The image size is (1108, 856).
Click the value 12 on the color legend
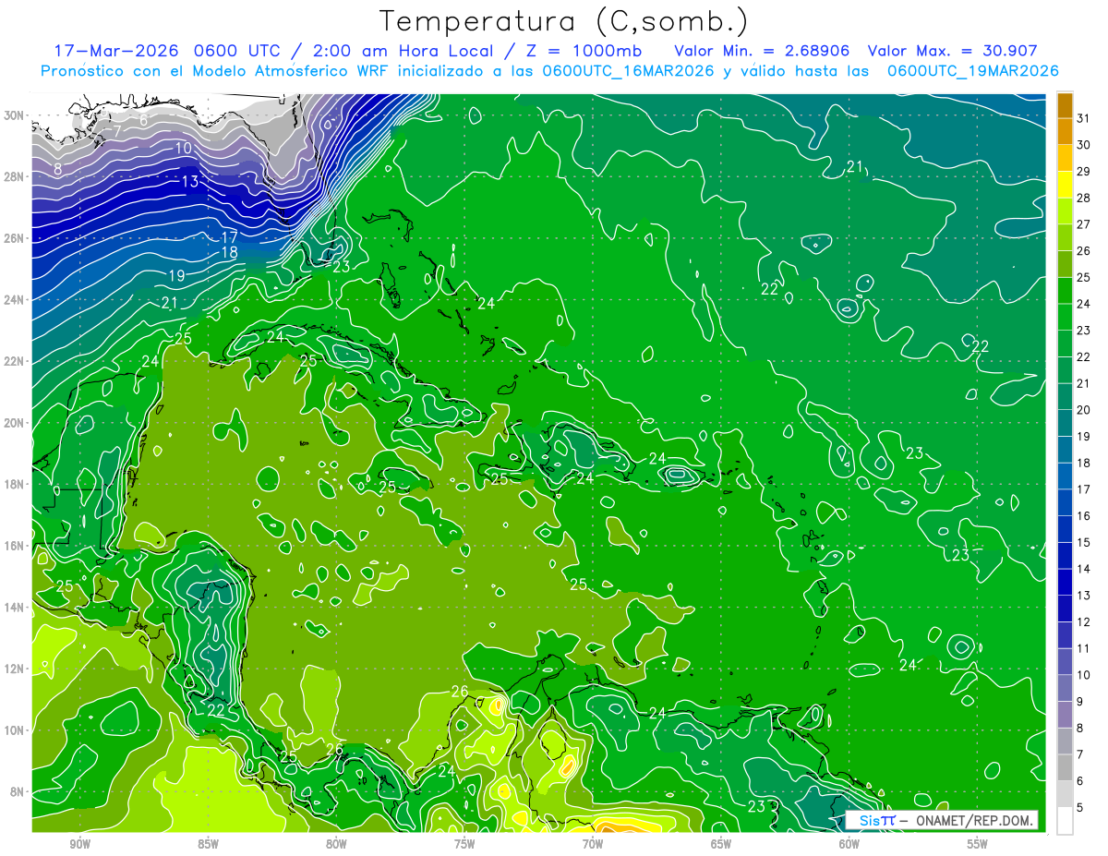(1084, 622)
